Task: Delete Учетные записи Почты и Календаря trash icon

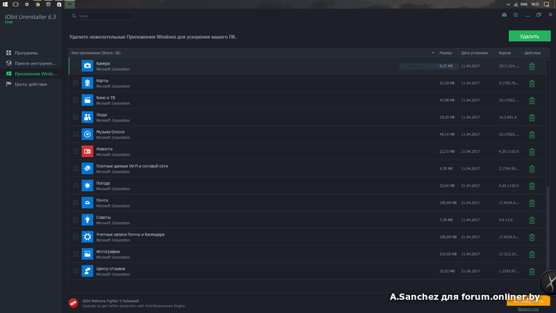Action: pos(532,237)
